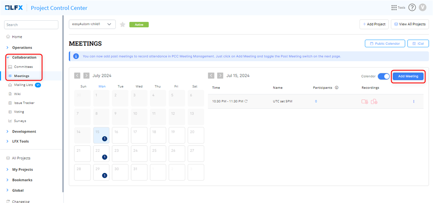Click the sidebar Search input field
Image resolution: width=433 pixels, height=203 pixels.
pyautogui.click(x=31, y=25)
